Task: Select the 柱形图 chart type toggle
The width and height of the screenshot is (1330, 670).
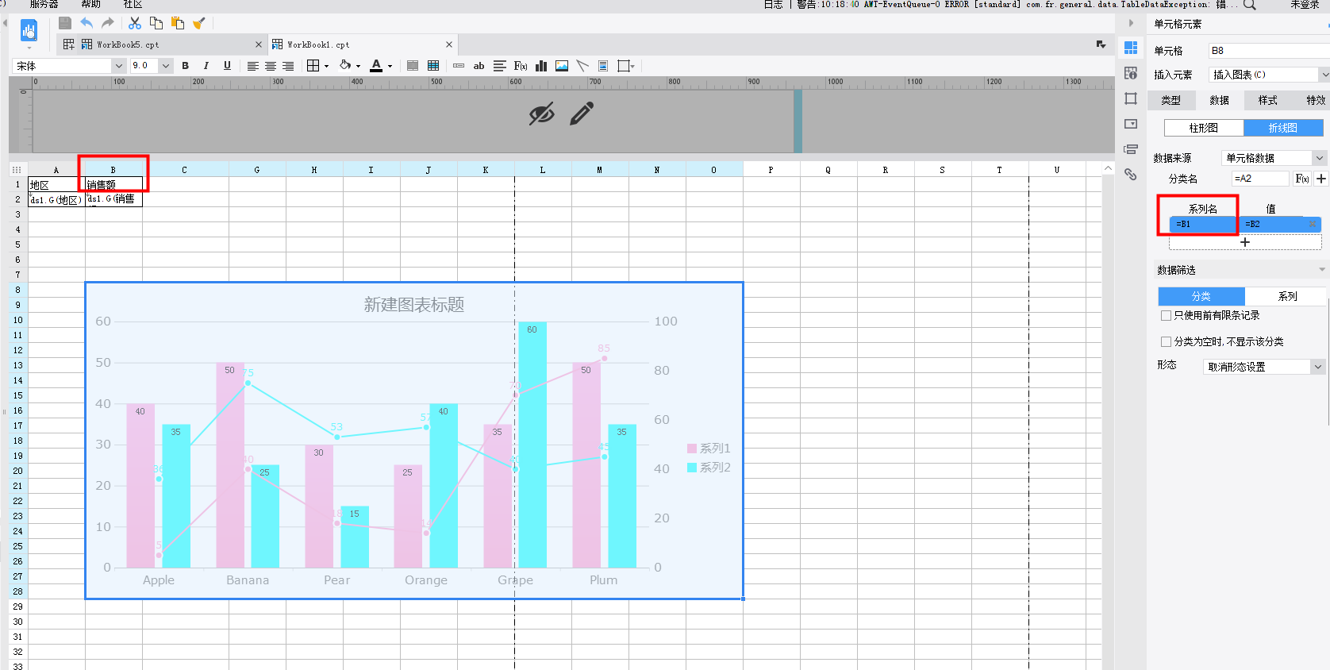Action: click(1204, 128)
